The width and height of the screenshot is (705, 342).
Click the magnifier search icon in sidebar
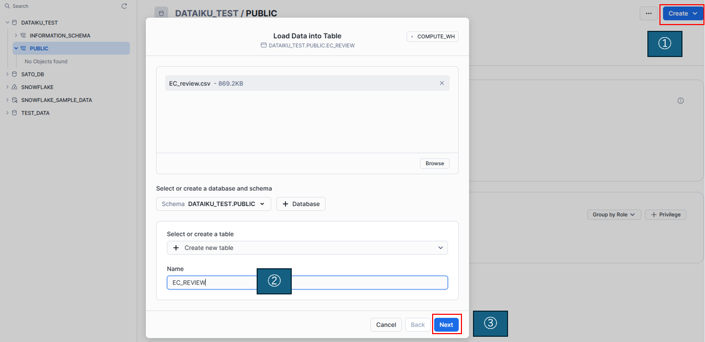(7, 6)
